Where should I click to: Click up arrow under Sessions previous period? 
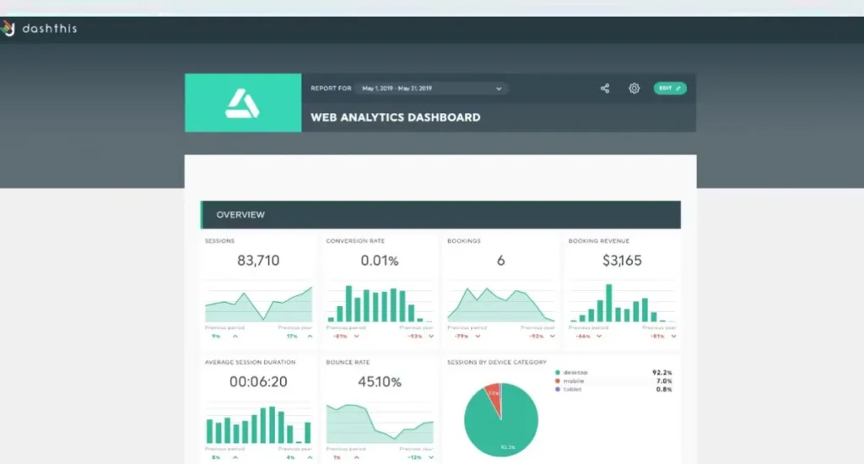tap(235, 336)
